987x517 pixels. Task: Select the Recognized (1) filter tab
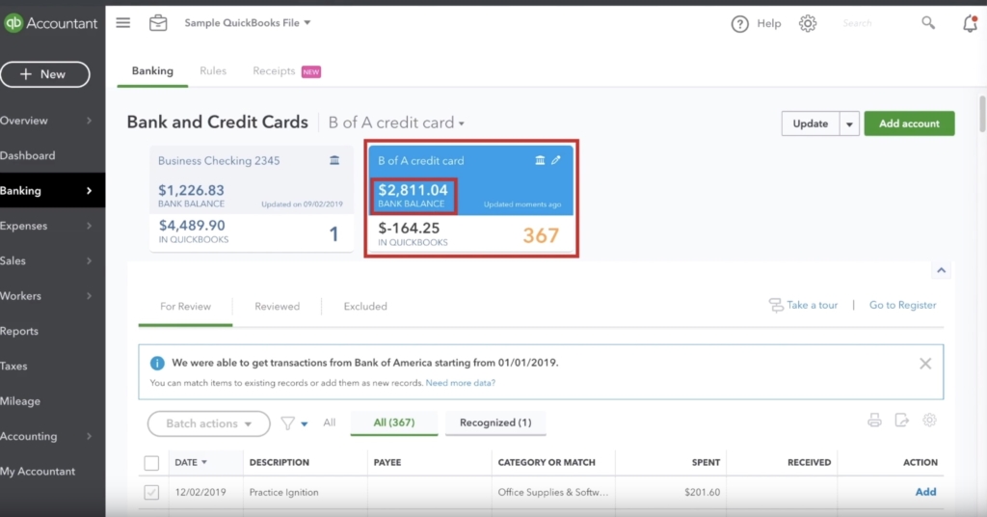(495, 422)
